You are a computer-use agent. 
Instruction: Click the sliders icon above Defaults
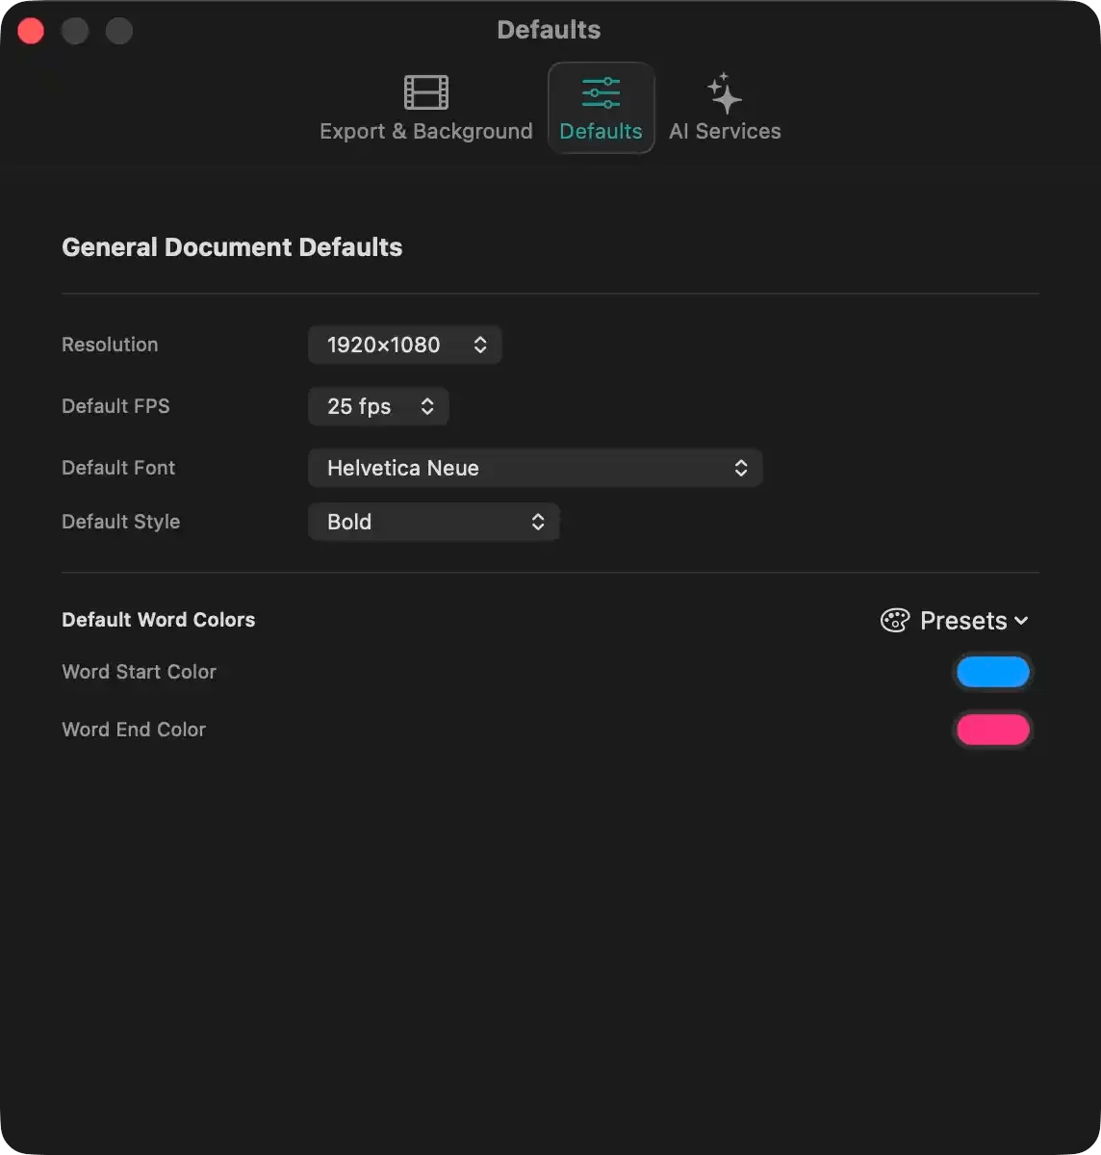pos(602,92)
